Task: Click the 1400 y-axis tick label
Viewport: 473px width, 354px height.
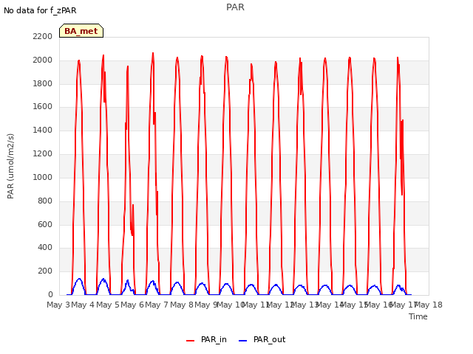Action: click(x=43, y=130)
